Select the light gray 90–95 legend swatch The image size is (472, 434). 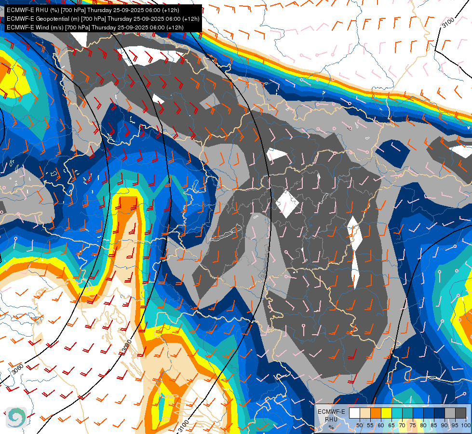pos(450,413)
